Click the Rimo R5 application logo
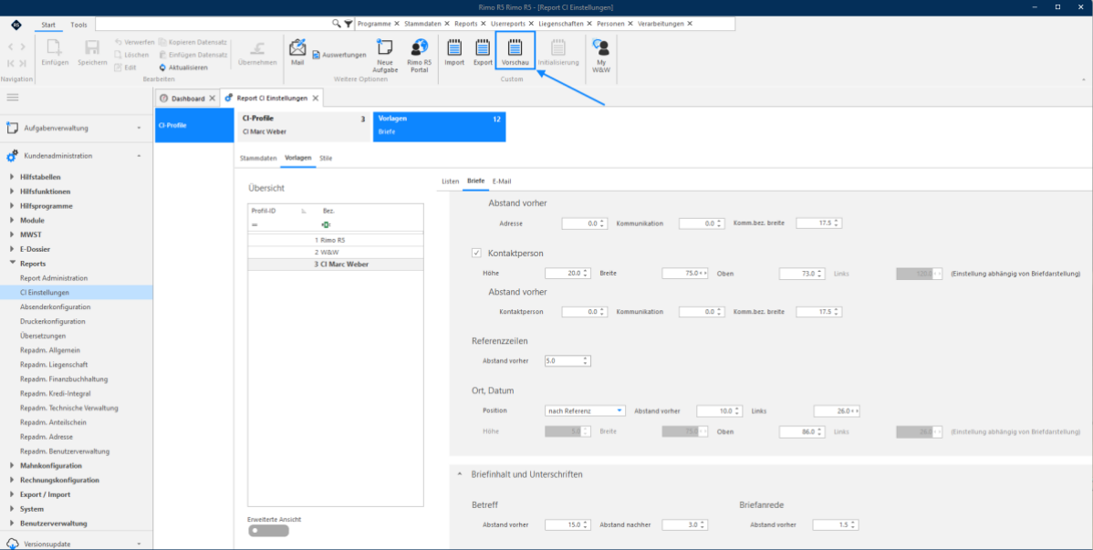Screen dimensions: 1093x550 (16, 25)
